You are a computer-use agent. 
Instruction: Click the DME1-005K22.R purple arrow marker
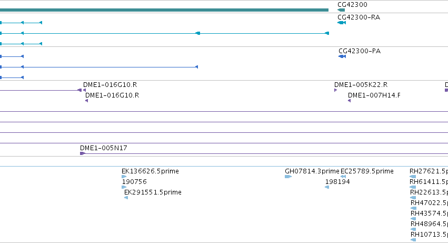(x=336, y=90)
